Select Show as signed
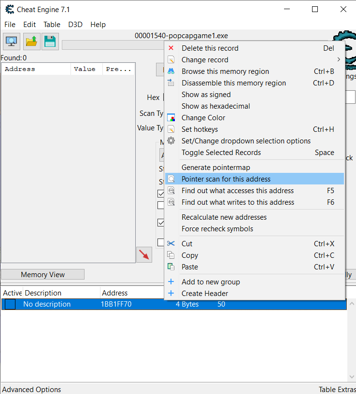 [x=255, y=95]
